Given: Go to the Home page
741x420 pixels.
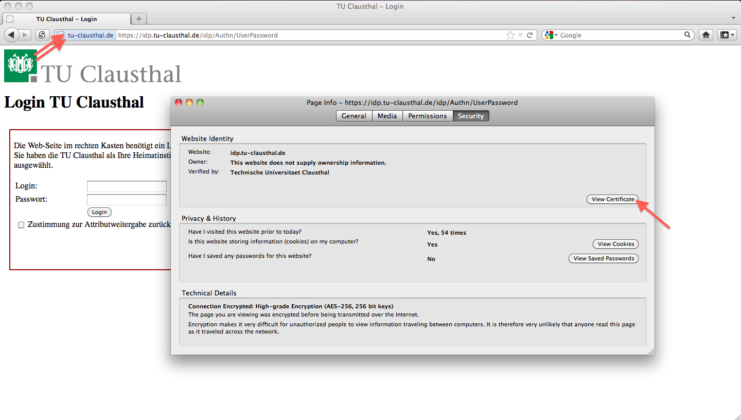Looking at the screenshot, I should (706, 35).
